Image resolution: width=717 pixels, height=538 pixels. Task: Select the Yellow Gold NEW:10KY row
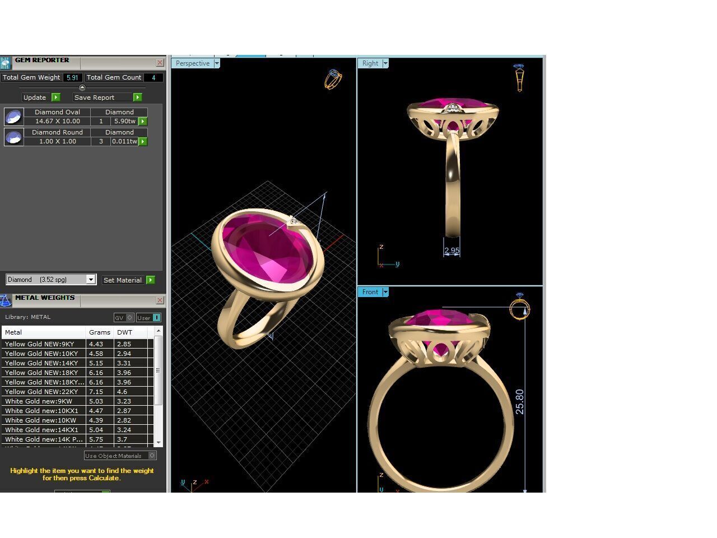(x=77, y=354)
